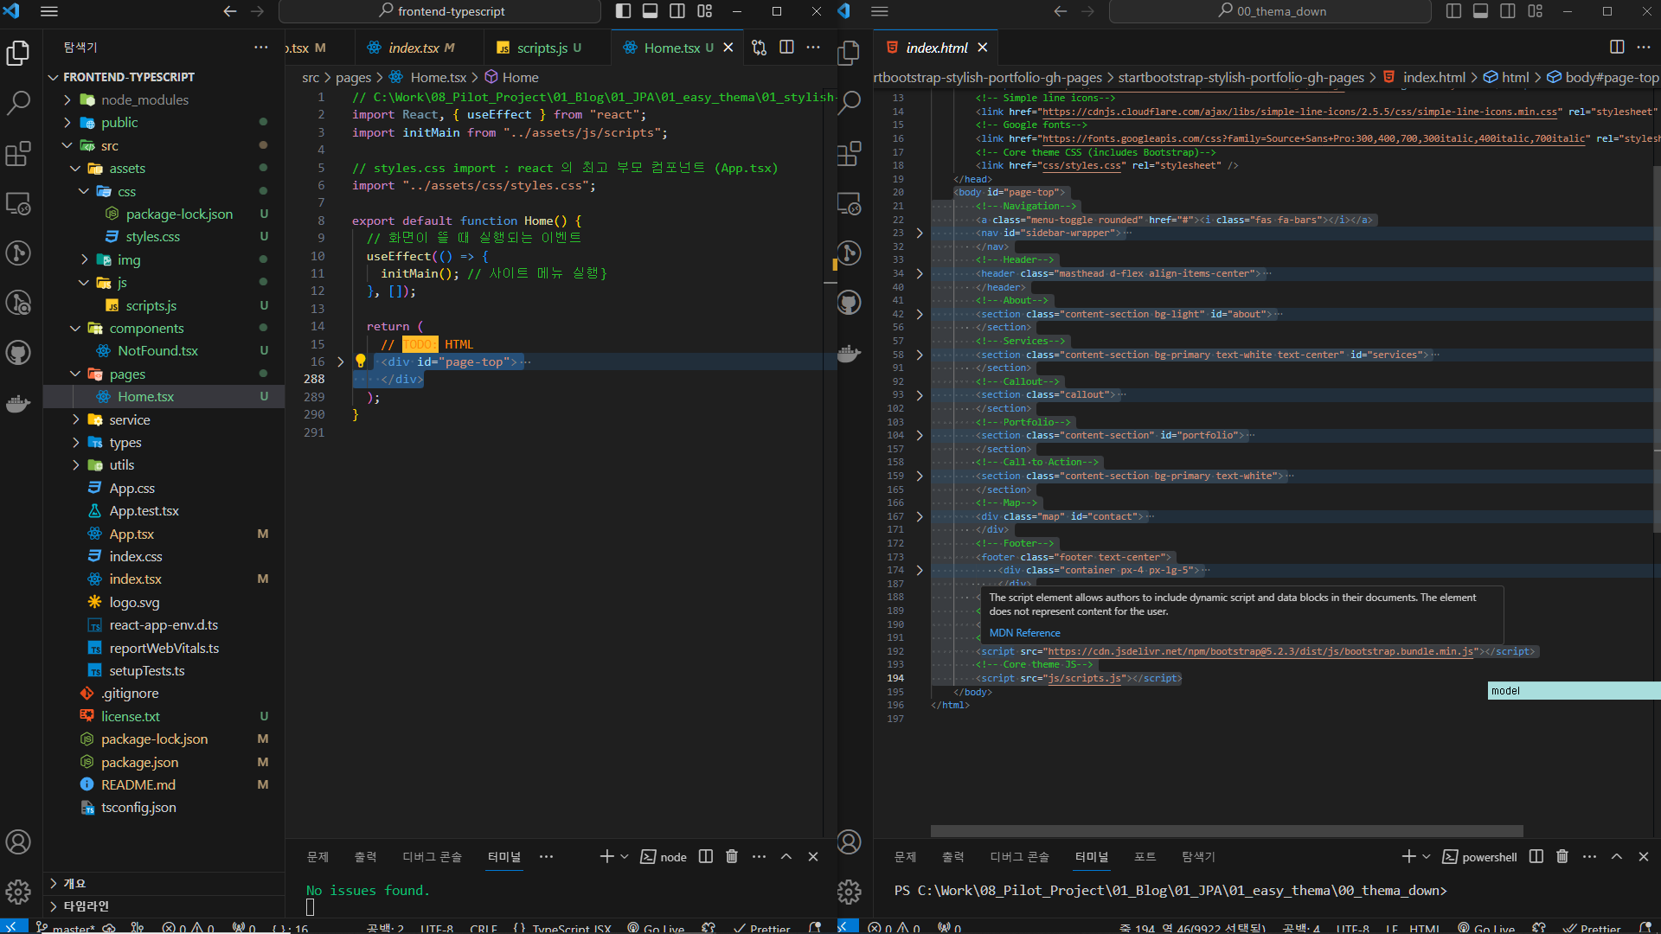This screenshot has width=1661, height=934.
Task: Open GitHub view in right window activity bar
Action: [850, 303]
